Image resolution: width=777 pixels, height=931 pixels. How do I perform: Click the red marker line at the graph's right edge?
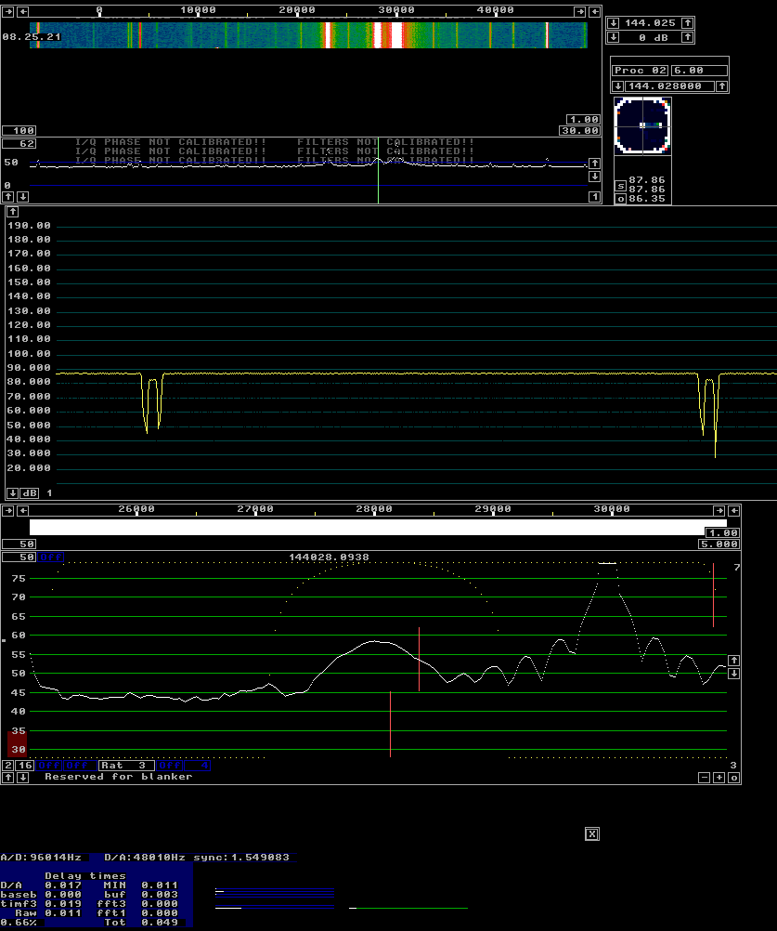click(x=713, y=596)
